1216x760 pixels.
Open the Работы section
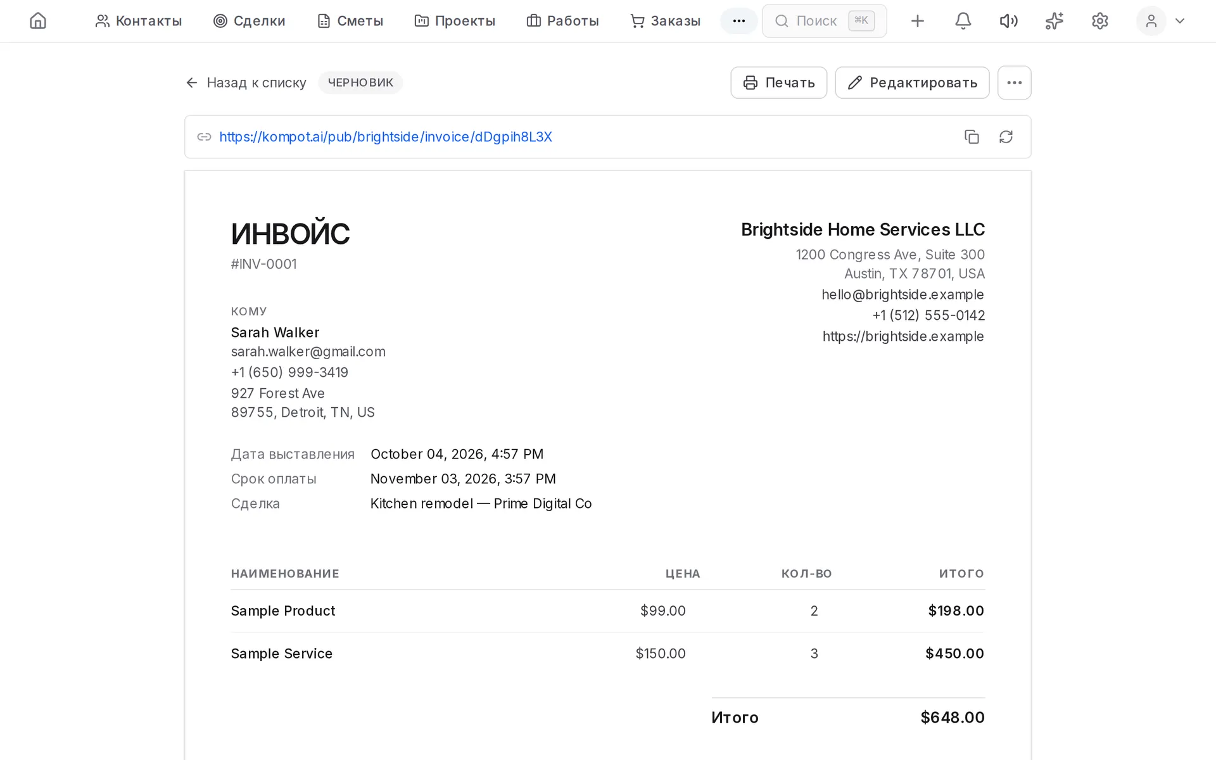562,21
